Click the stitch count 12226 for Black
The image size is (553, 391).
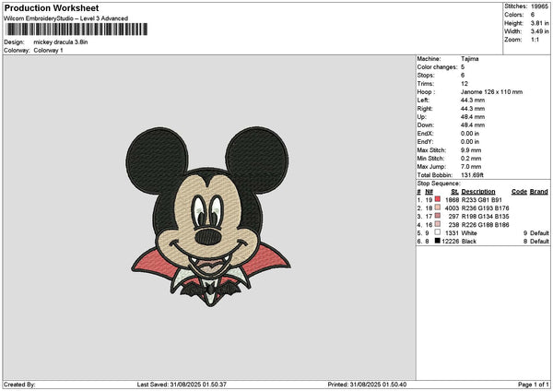[x=451, y=241]
